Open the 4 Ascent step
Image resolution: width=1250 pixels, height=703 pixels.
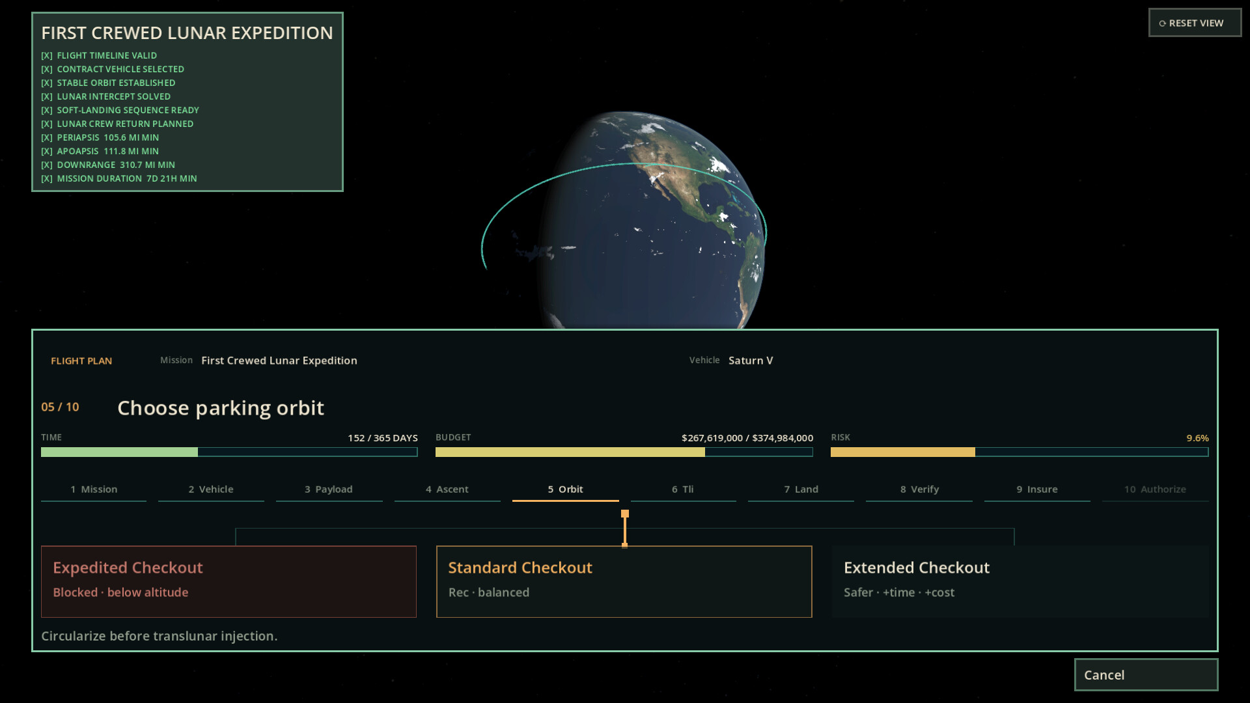447,489
